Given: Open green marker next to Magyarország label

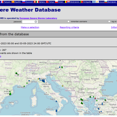Looking at the screenshot, I should [62, 67].
